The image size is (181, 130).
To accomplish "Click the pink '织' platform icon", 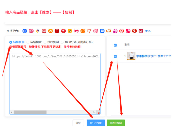I will coord(31,31).
